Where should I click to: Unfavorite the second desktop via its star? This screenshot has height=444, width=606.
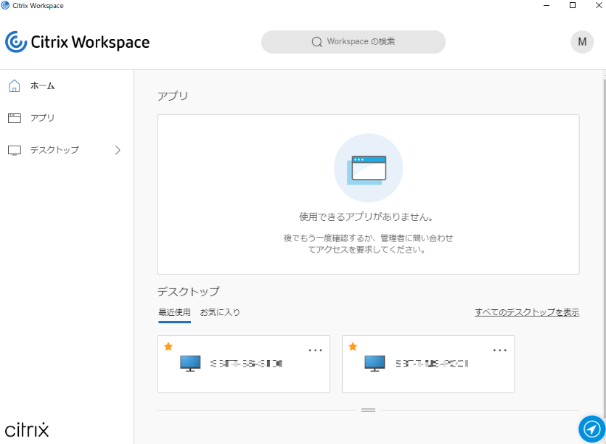[x=353, y=346]
